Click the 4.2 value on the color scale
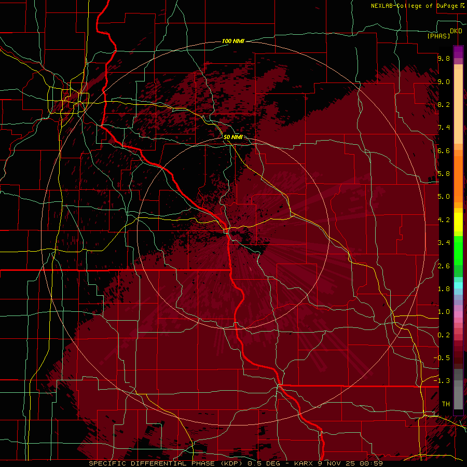This screenshot has height=467, width=467. click(x=444, y=220)
